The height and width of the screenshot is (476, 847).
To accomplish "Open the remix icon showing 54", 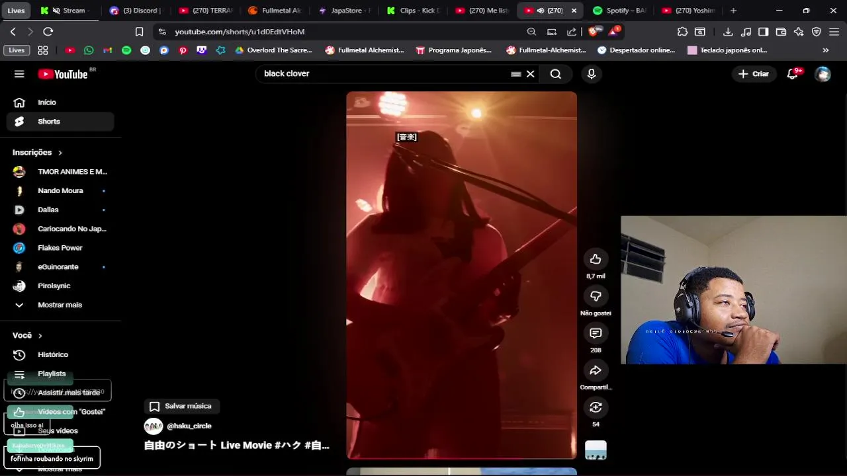I will click(x=596, y=407).
